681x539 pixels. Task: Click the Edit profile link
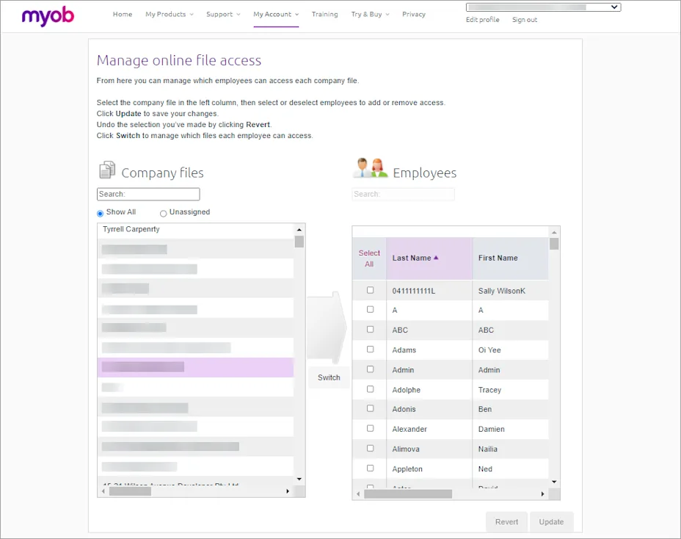click(x=483, y=20)
